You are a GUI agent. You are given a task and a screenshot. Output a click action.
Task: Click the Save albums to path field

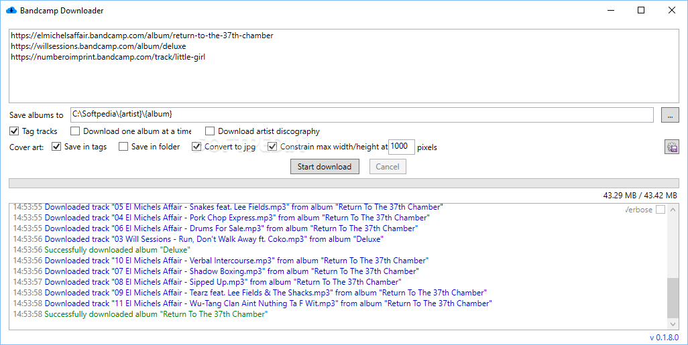coord(362,115)
